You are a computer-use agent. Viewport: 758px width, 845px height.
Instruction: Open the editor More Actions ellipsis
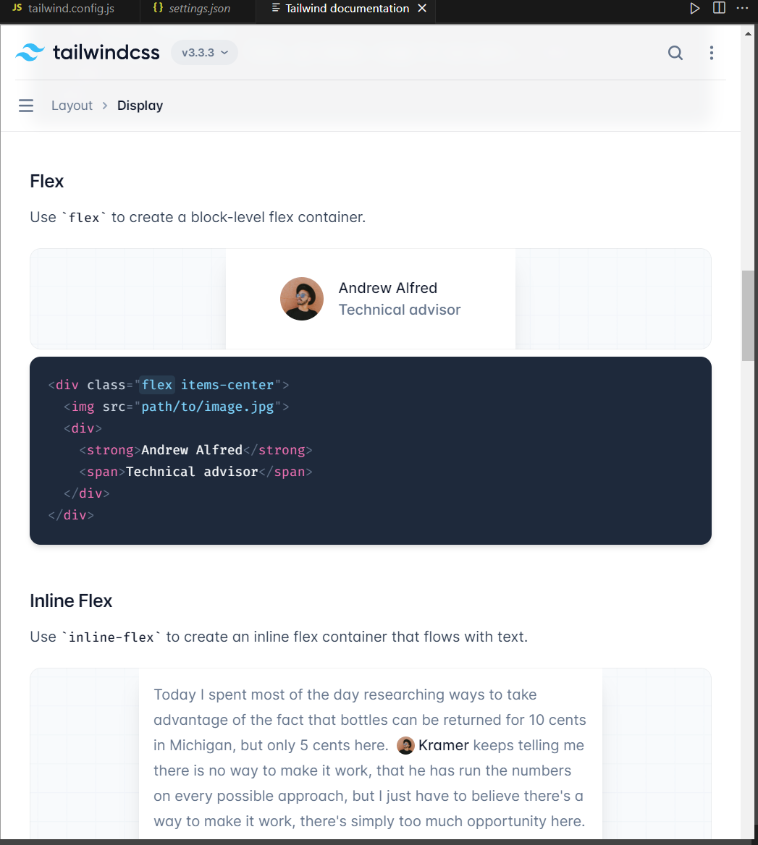pyautogui.click(x=742, y=8)
